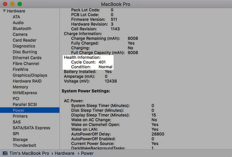Click the laptop icon in path bar
232x157 pixels.
pos(5,153)
